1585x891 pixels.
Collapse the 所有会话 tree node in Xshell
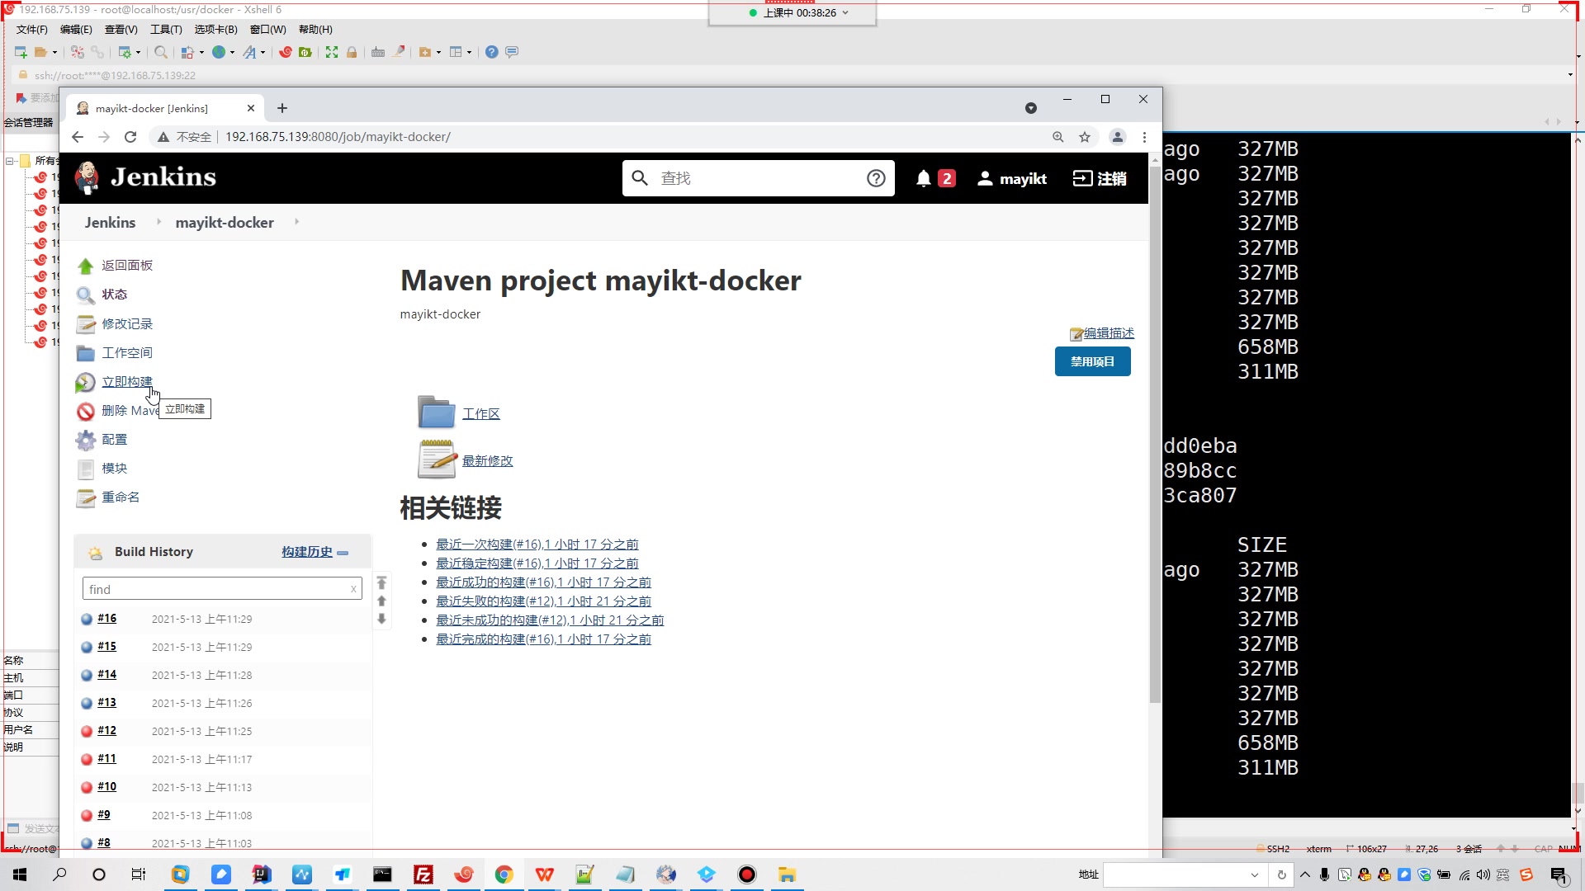coord(10,161)
